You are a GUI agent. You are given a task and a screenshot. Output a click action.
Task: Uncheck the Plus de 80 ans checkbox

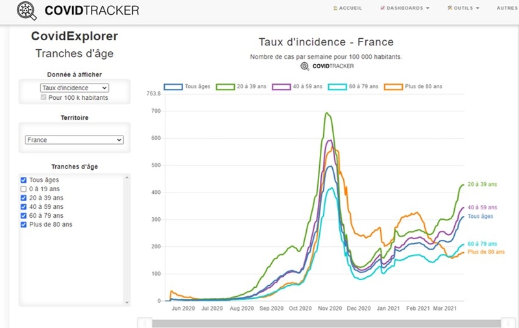[23, 225]
